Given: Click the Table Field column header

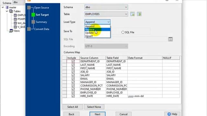Looking at the screenshot, I should tap(116, 58).
